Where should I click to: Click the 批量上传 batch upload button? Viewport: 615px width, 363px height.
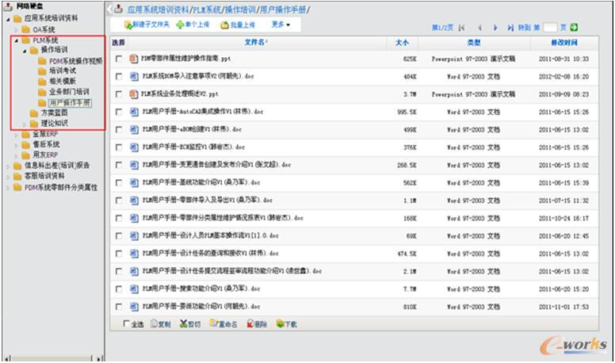[238, 25]
